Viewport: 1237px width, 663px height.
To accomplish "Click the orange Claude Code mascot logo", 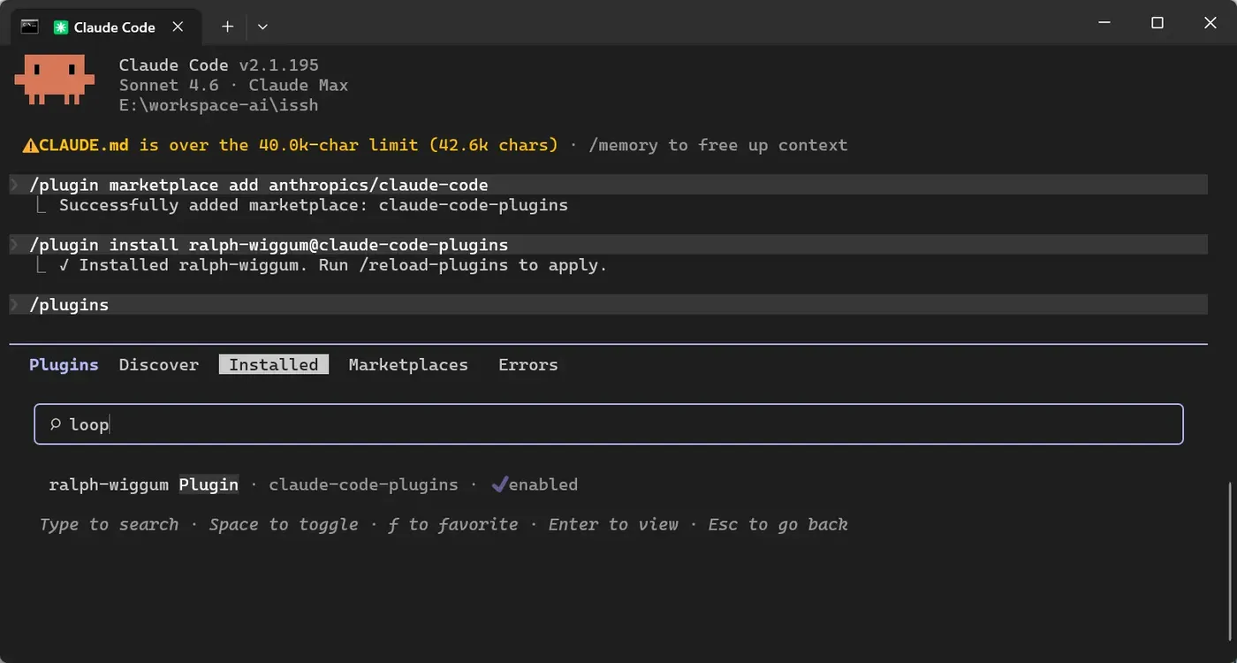I will coord(54,79).
